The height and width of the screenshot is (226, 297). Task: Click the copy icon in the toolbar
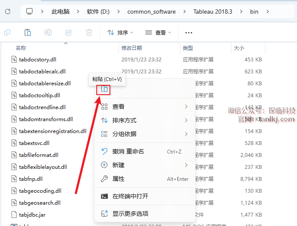pos(7,32)
